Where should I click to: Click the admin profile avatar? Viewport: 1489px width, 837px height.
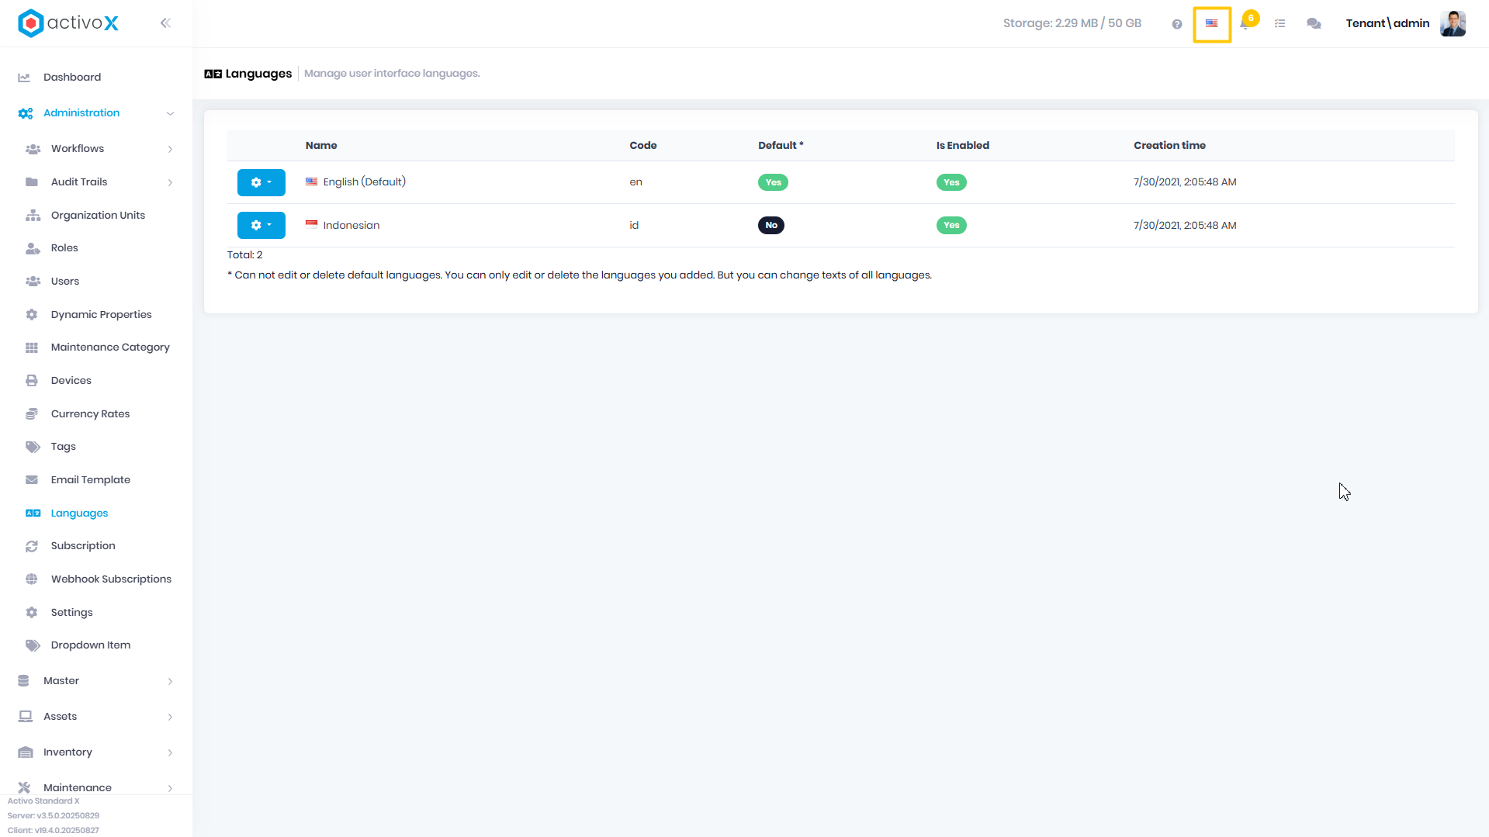[1453, 23]
